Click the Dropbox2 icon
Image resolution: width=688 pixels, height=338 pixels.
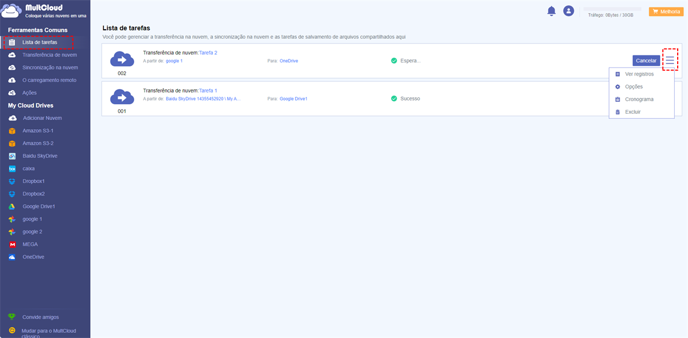click(x=11, y=194)
